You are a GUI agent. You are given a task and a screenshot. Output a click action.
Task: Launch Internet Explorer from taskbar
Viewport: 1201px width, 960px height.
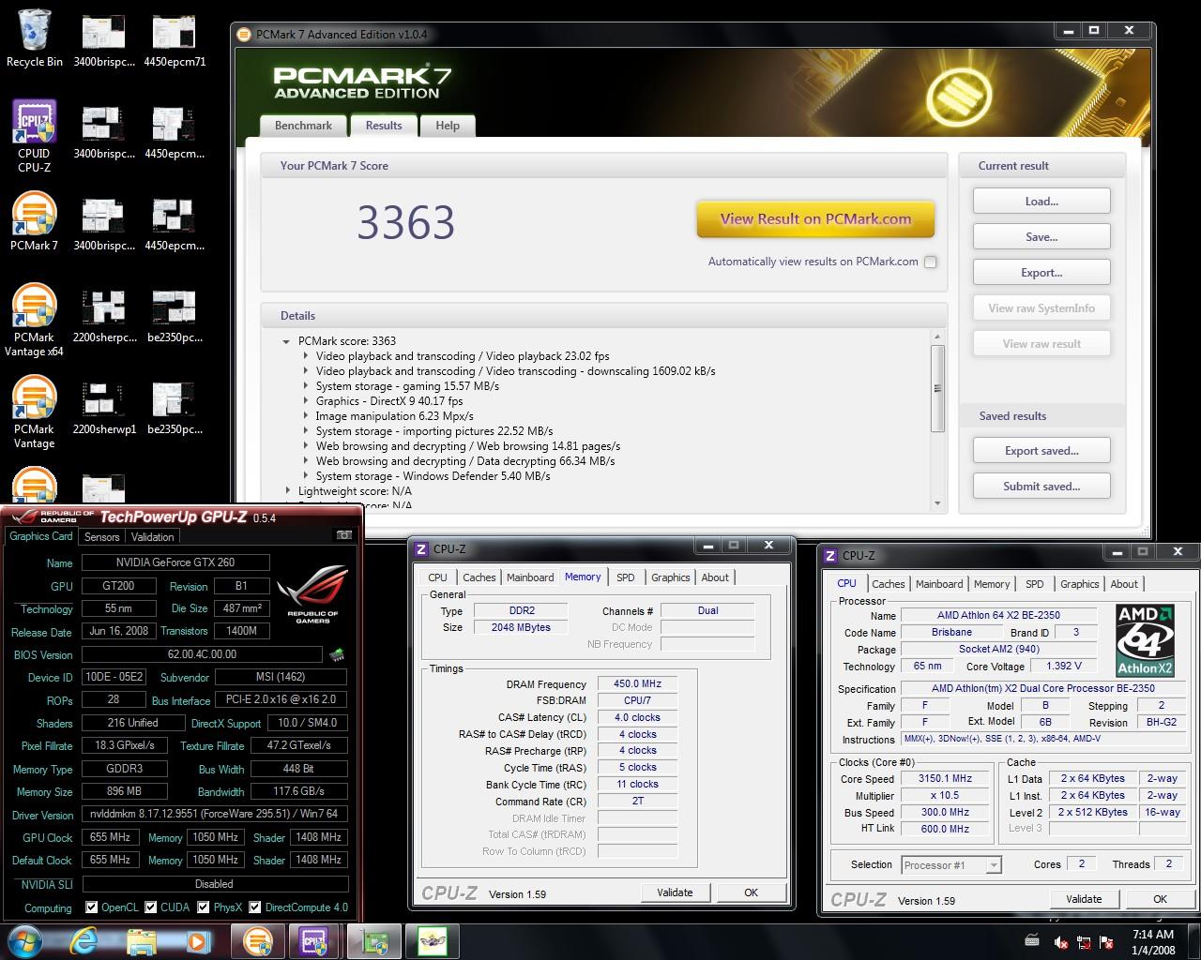tap(84, 940)
